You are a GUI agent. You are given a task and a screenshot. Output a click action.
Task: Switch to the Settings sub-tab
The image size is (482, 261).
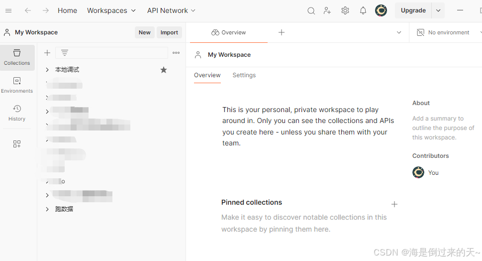point(244,75)
